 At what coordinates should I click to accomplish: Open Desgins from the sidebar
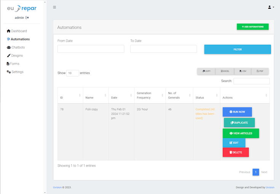15,56
